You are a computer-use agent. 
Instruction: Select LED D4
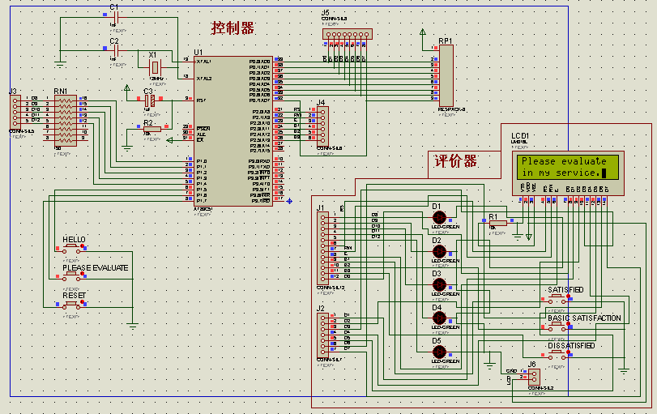(439, 318)
